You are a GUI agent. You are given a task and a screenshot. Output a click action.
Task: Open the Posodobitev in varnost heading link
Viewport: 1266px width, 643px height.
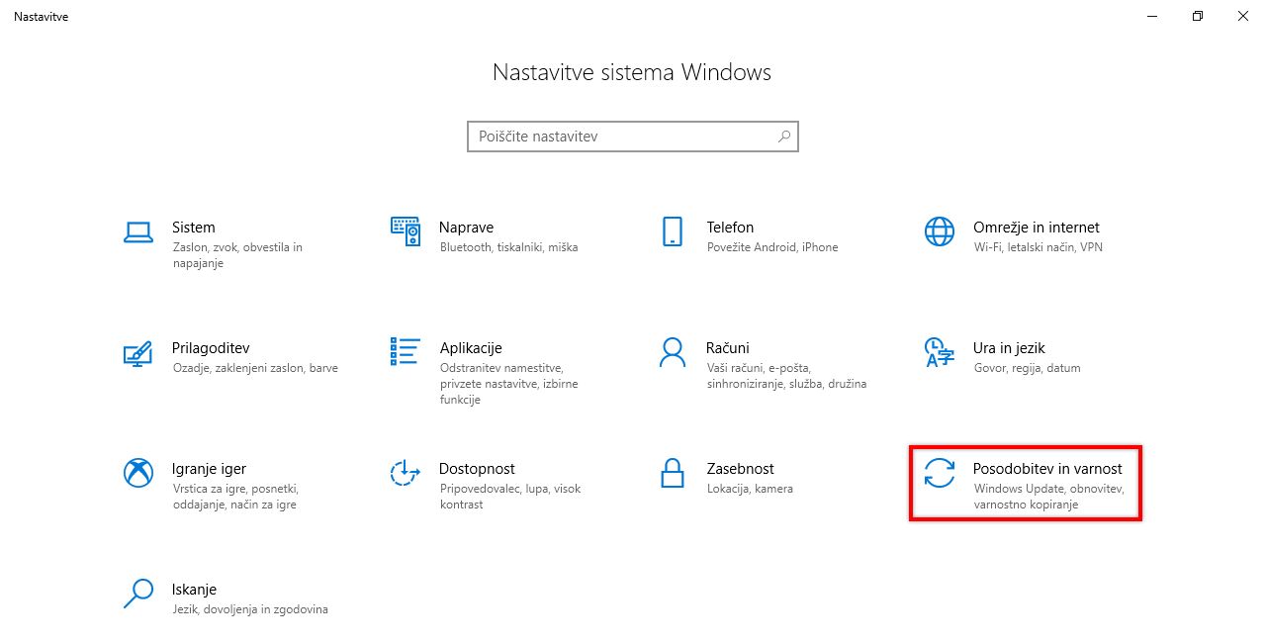tap(1047, 469)
